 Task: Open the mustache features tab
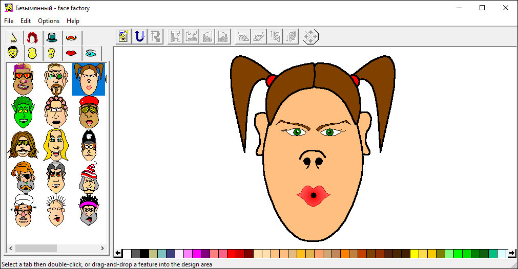[x=71, y=37]
